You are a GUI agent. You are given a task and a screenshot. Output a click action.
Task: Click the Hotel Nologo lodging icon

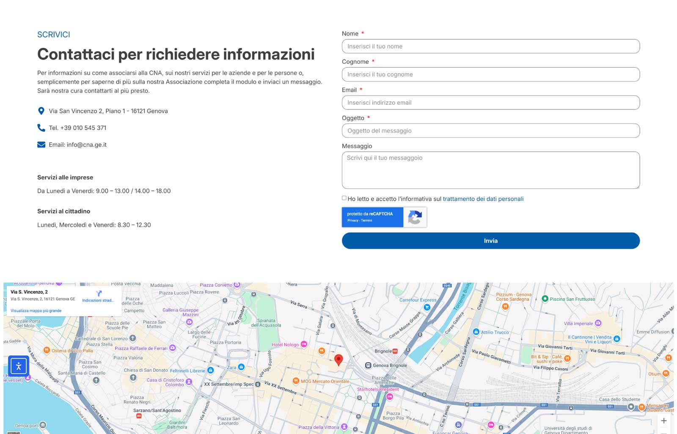(x=304, y=344)
